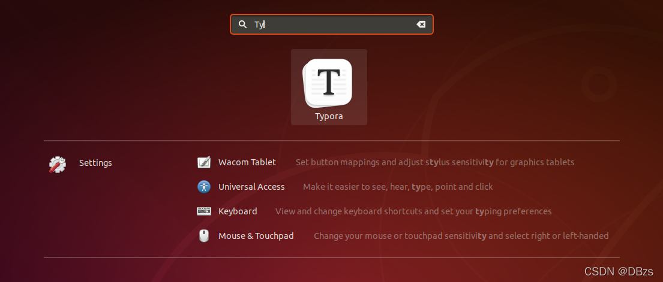
Task: Click "Change your mouse or touchpad sensitivity" description
Action: point(461,236)
